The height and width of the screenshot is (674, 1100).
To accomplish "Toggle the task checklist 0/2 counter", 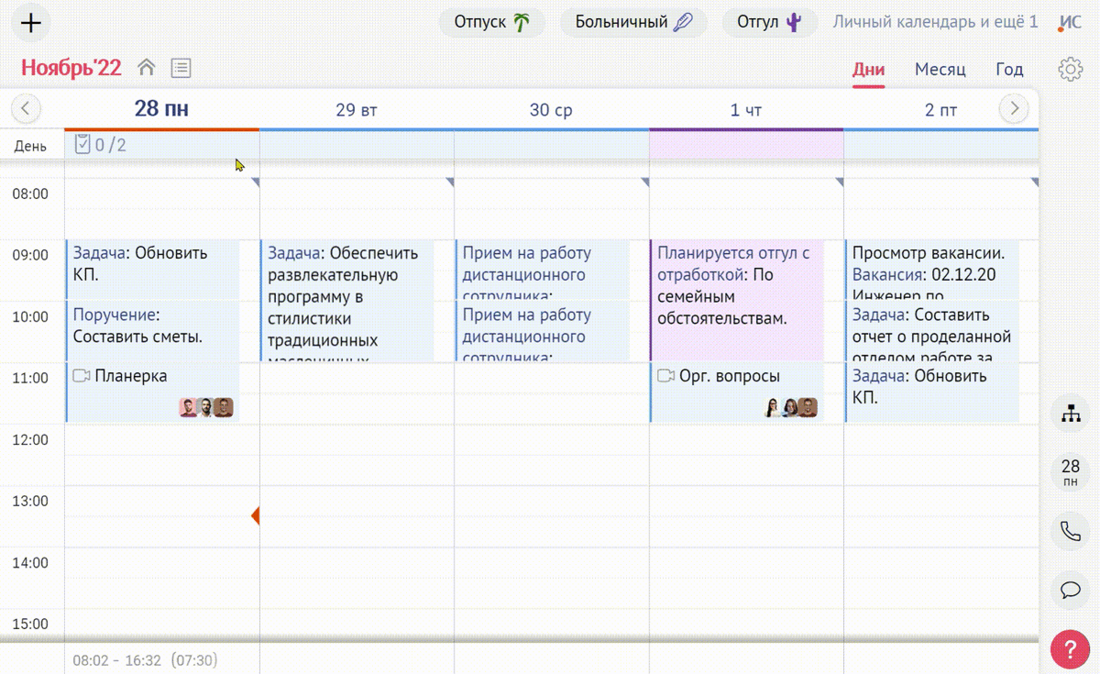I will 101,145.
